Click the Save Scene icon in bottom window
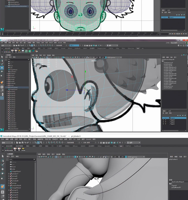Image resolution: width=188 pixels, height=200 pixels. 23,142
